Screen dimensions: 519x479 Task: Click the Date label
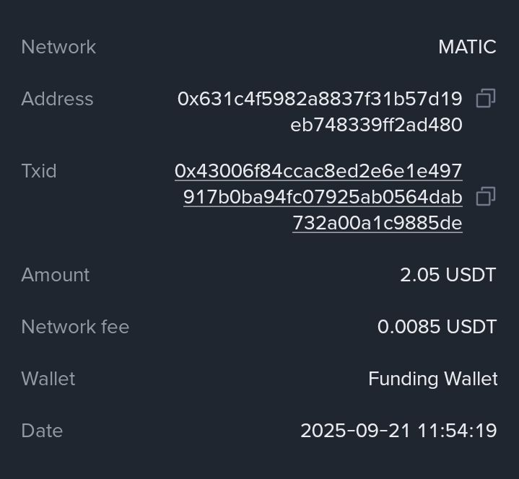click(42, 431)
